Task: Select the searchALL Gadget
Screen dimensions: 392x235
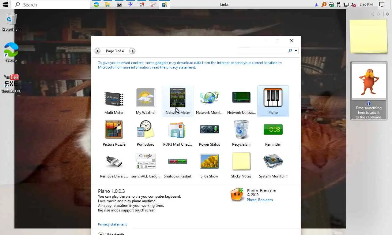Action: [x=146, y=165]
